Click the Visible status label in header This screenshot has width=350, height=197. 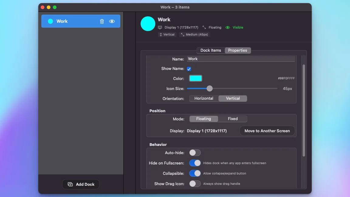tap(238, 27)
